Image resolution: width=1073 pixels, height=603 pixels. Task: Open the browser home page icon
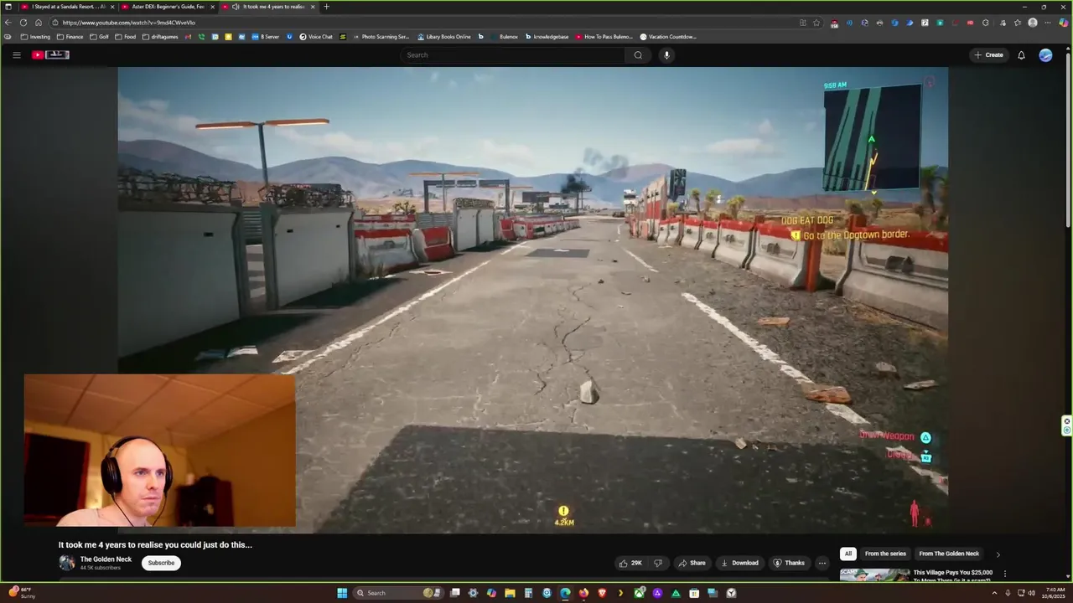(39, 23)
